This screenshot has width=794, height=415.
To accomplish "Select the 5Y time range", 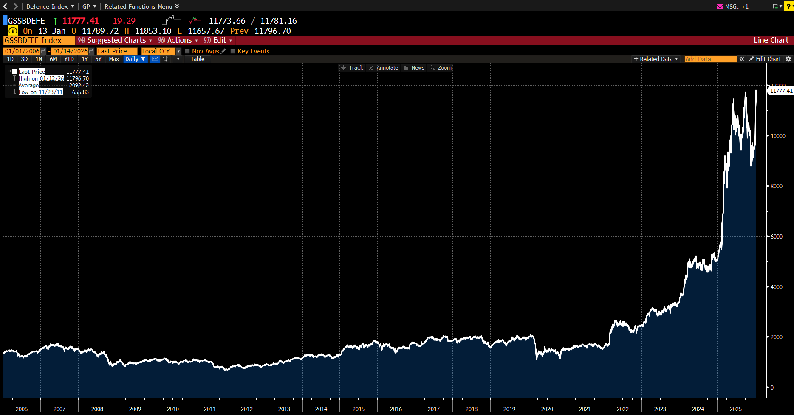I will [x=98, y=59].
